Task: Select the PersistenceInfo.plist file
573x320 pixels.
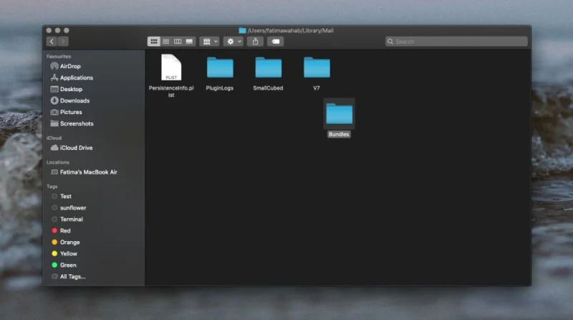Action: coord(171,76)
